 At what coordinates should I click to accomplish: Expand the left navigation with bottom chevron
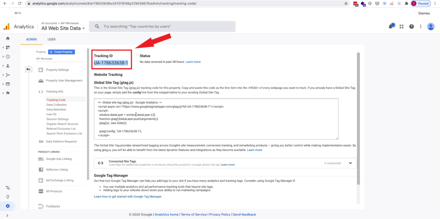pyautogui.click(x=7, y=216)
